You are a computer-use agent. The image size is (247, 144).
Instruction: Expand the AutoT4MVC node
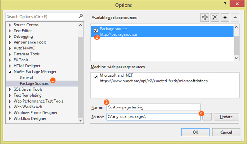(10, 48)
